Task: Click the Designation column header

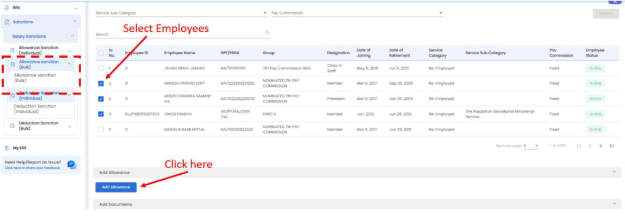Action: click(x=338, y=52)
